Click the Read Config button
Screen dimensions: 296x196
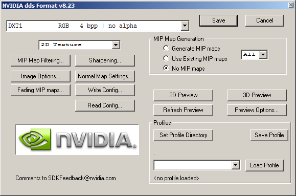coord(105,105)
